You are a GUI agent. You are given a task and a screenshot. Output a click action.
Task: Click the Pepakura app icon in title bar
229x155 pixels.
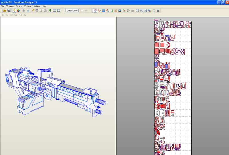click(x=2, y=2)
